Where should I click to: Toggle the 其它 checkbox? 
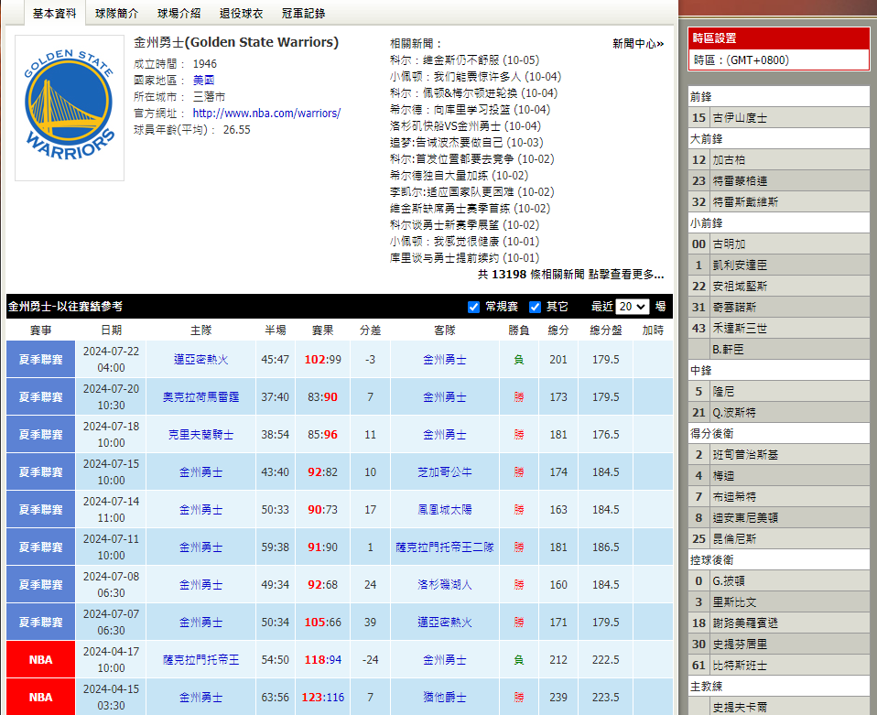tap(535, 307)
